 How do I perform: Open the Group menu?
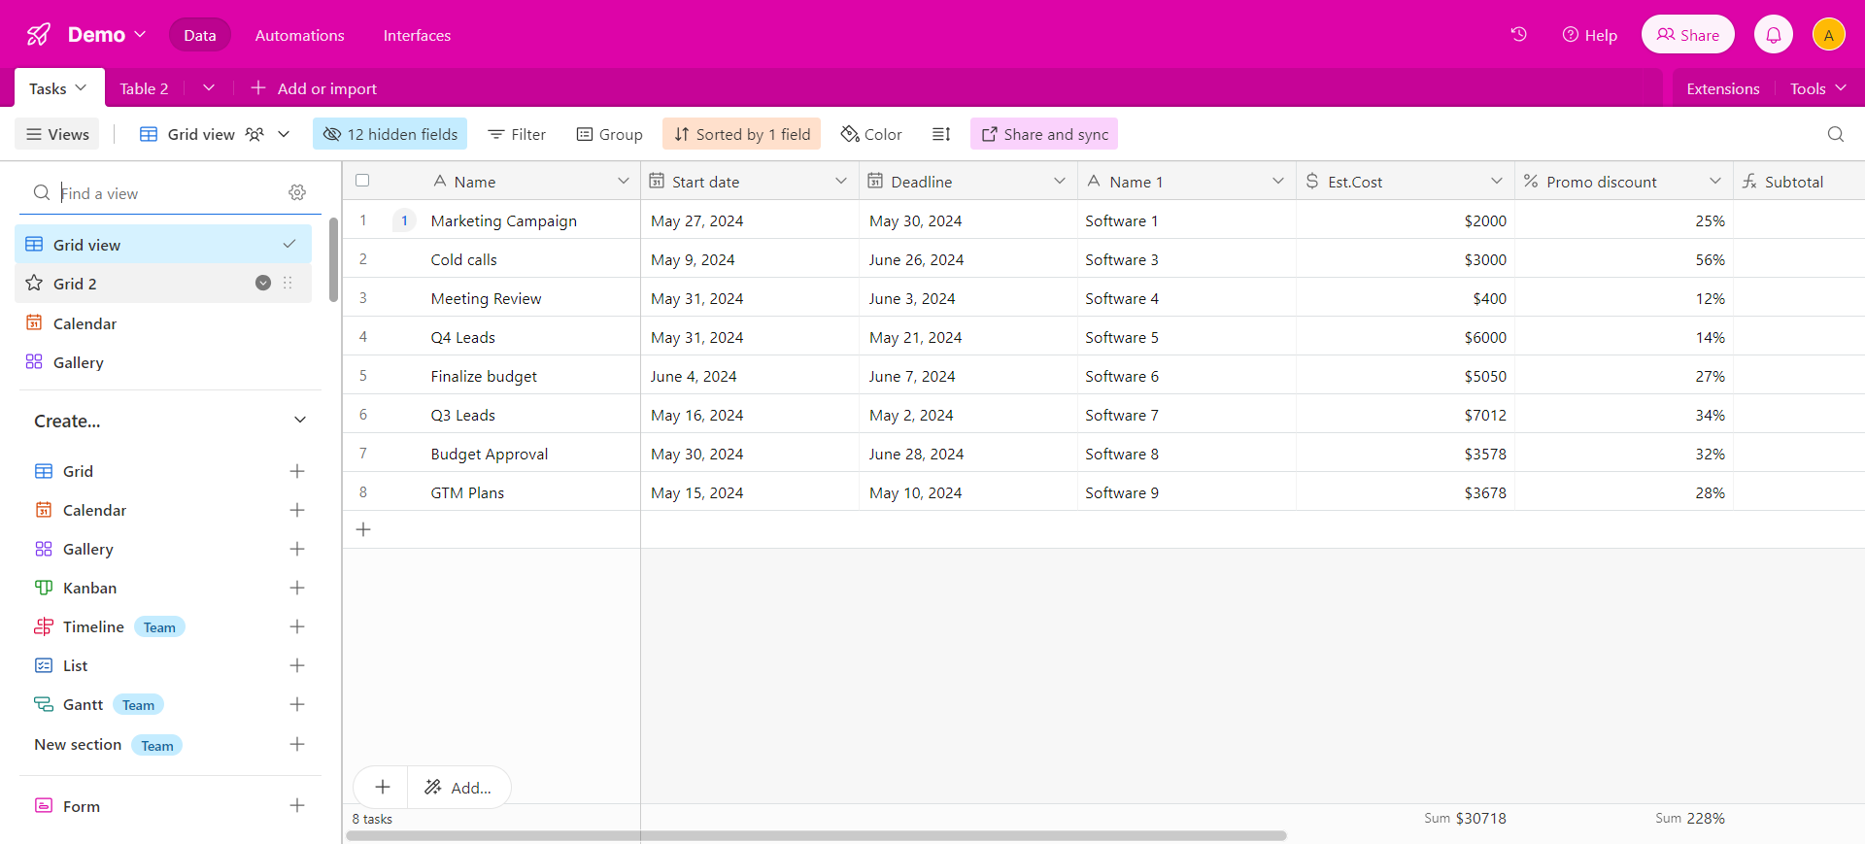tap(610, 134)
